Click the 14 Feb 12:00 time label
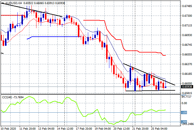This screenshot has height=132, width=194. [x=65, y=129]
